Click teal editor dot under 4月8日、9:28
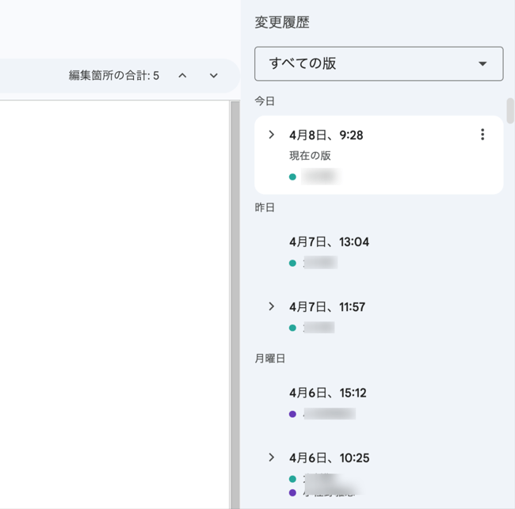Image resolution: width=515 pixels, height=509 pixels. pos(292,177)
